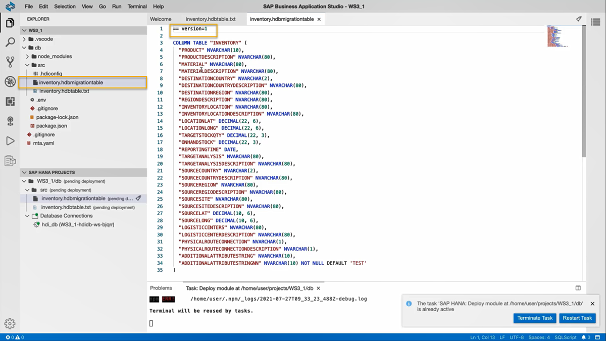Collapse the Database Connections node

(28, 216)
